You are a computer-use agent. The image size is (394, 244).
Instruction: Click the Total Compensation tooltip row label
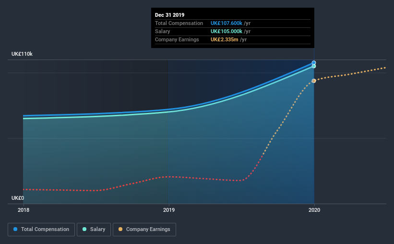tap(179, 23)
